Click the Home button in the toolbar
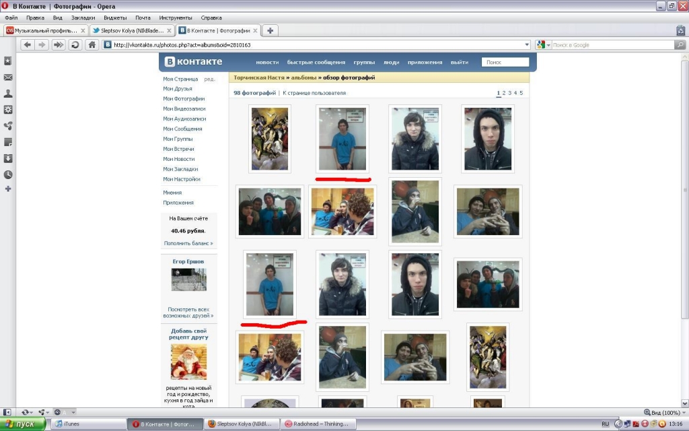 click(x=92, y=45)
